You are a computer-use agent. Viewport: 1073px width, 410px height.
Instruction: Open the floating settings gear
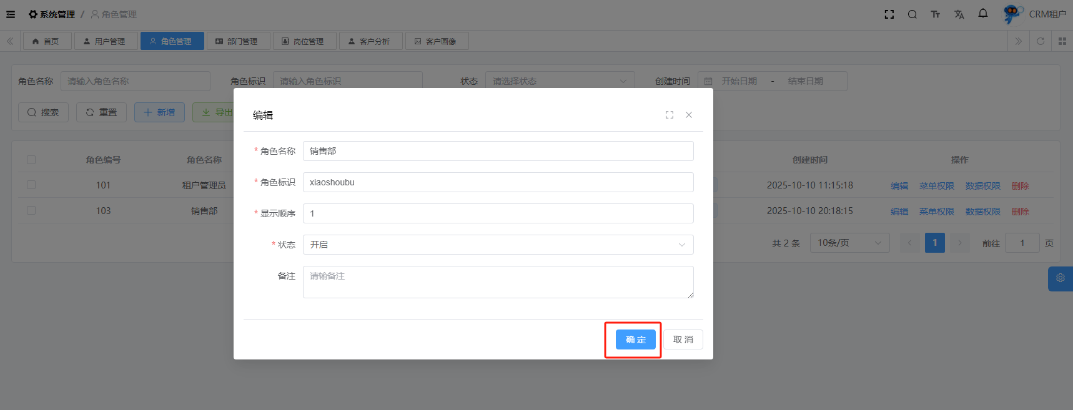pyautogui.click(x=1060, y=278)
